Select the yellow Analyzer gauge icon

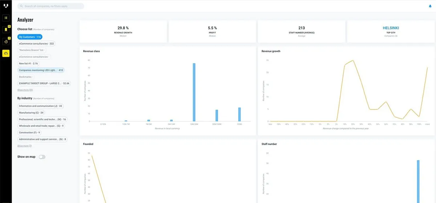[x=6, y=54]
